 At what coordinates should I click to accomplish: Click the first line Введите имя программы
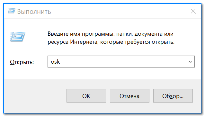tap(111, 34)
